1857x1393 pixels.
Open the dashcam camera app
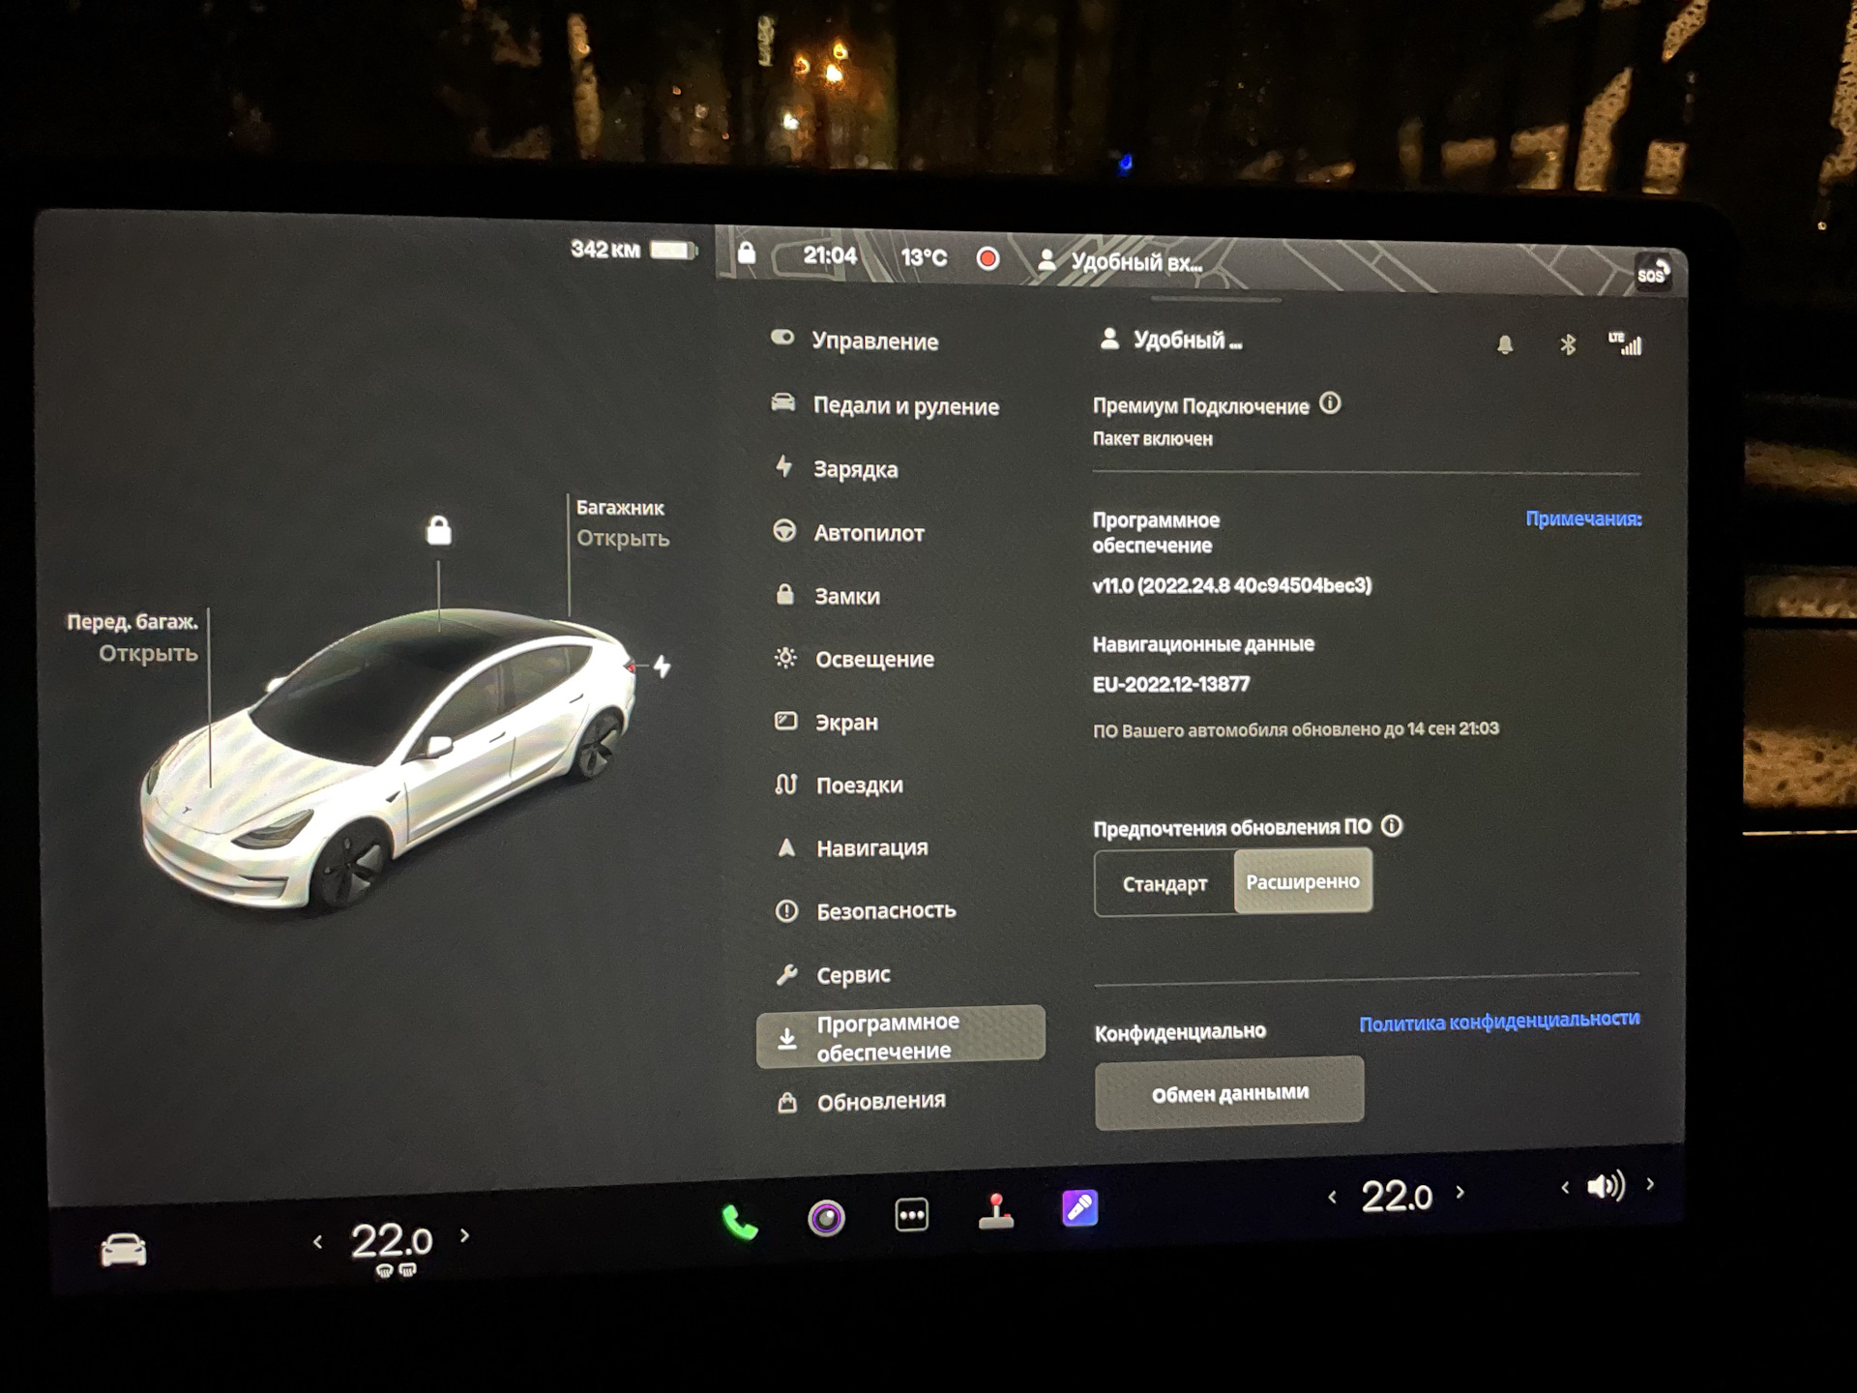(826, 1218)
